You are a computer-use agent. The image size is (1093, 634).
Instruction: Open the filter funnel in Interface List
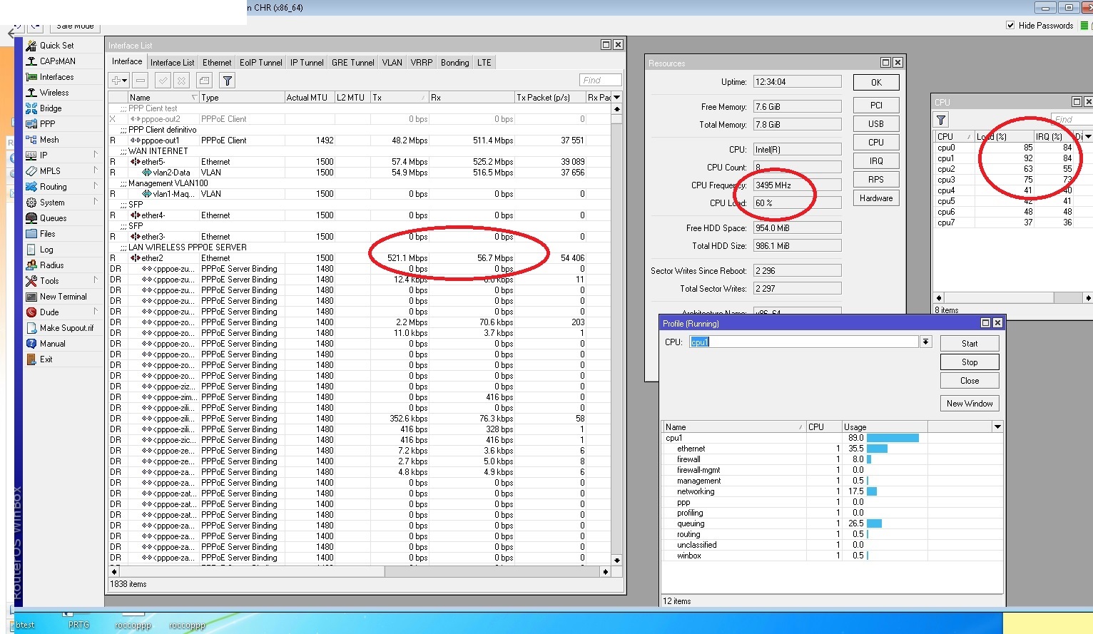(227, 81)
